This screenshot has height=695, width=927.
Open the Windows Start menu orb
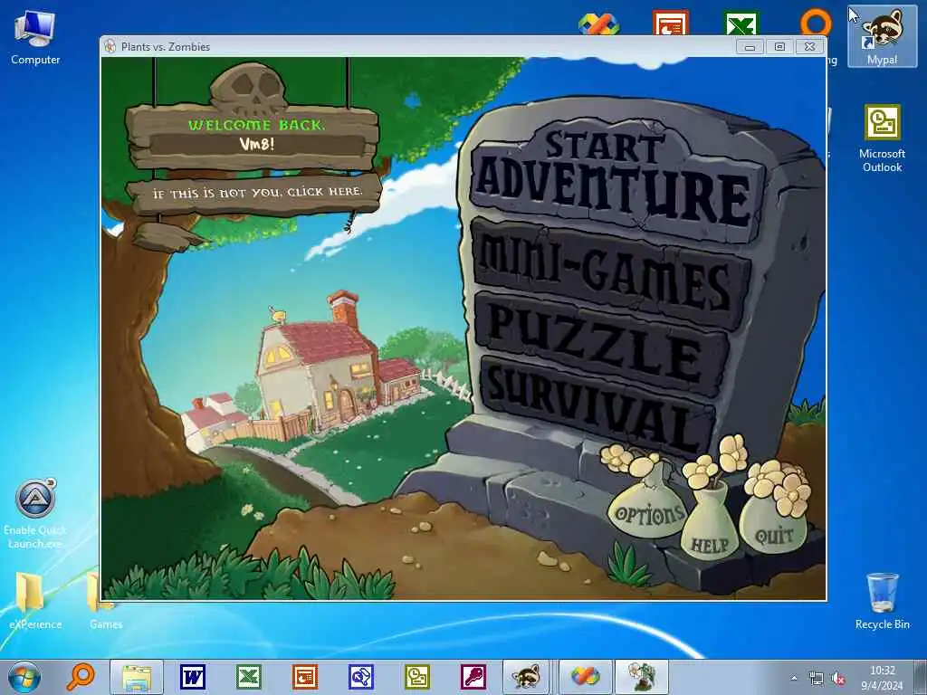pyautogui.click(x=24, y=677)
